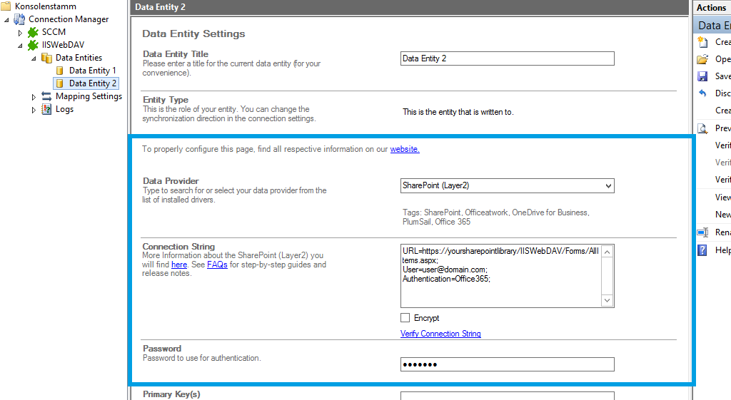Click the Verify Connection String link
This screenshot has height=400, width=731.
pos(440,334)
